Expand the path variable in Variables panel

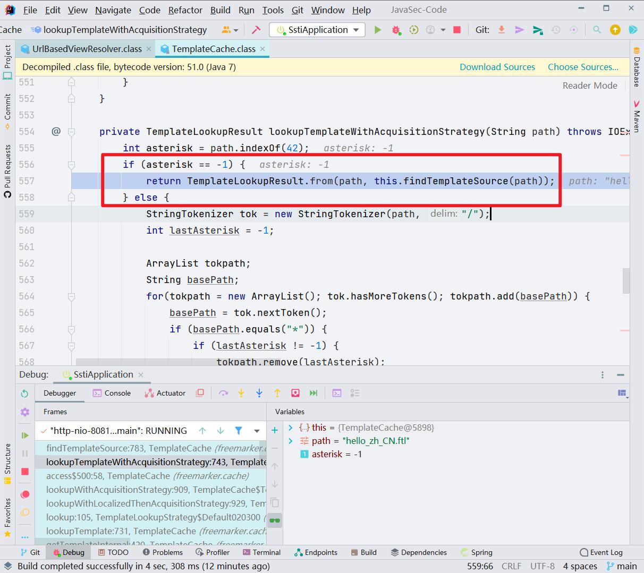290,441
